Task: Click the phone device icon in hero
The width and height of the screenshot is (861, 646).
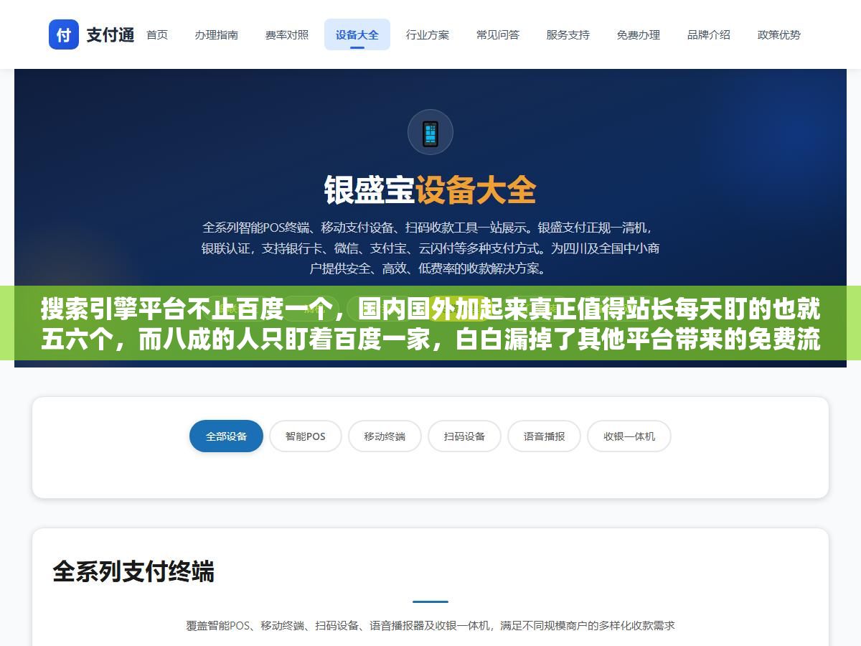Action: (x=430, y=132)
